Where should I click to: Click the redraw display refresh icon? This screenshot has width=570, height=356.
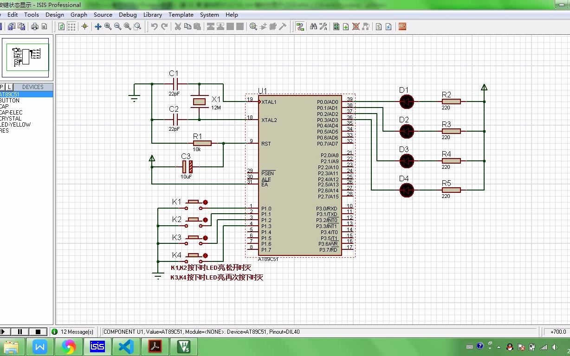pyautogui.click(x=61, y=26)
